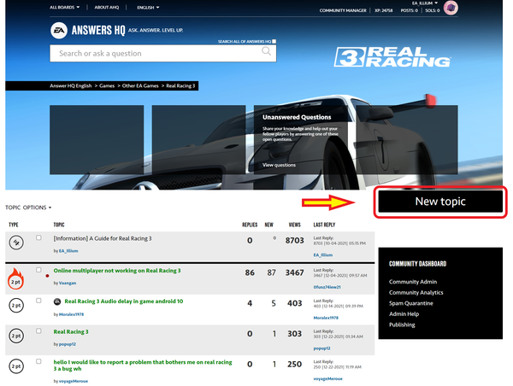Go to Answer HQ English breadcrumb

point(71,85)
